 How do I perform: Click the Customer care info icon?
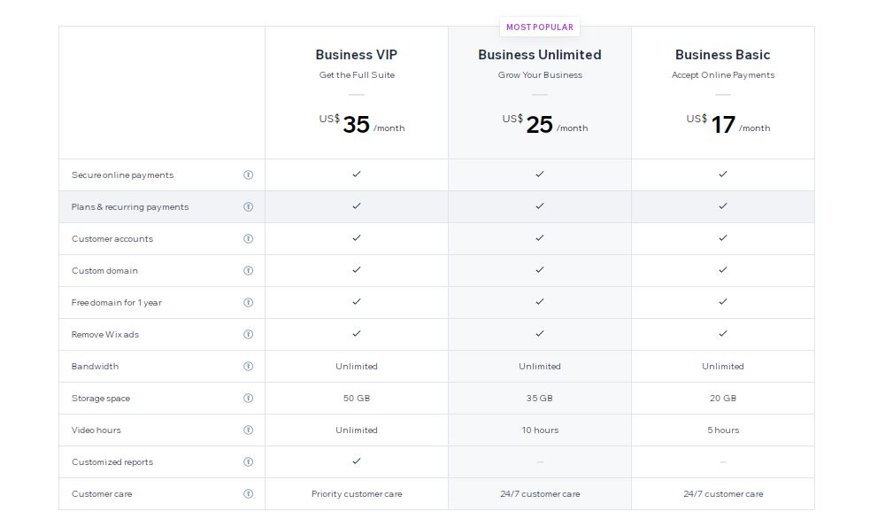tap(249, 494)
